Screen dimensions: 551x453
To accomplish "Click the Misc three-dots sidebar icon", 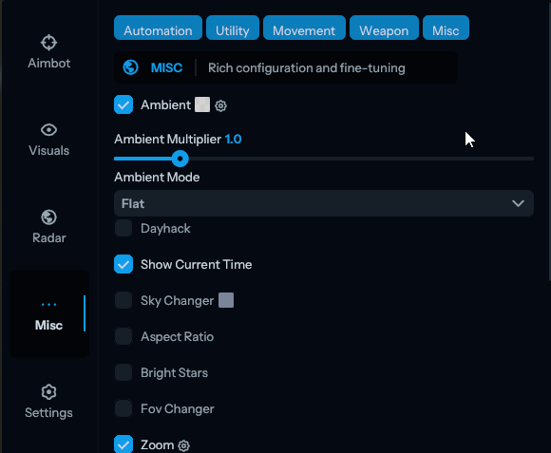I will point(48,305).
